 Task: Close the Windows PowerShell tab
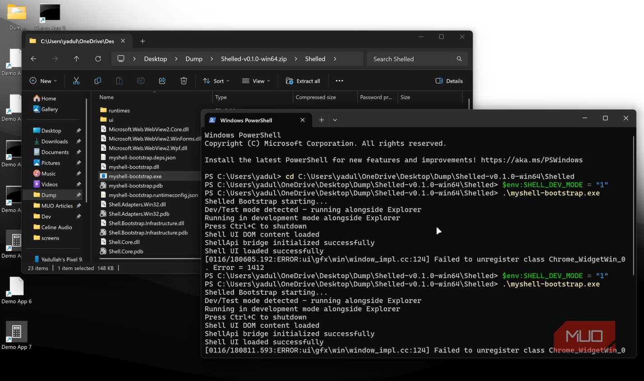pyautogui.click(x=303, y=120)
